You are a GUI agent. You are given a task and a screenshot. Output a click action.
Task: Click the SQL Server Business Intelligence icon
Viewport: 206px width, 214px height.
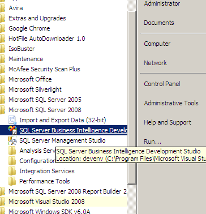click(12, 130)
